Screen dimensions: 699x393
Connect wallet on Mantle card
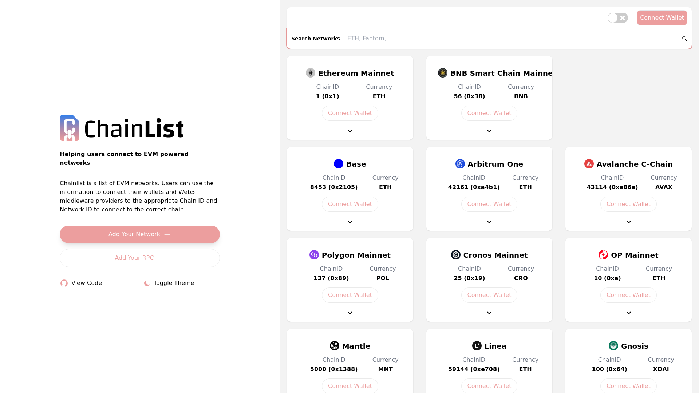(350, 386)
